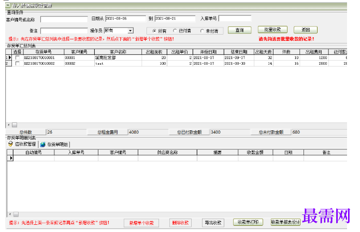Click the 件数 column header
This screenshot has height=232, width=360.
[x=286, y=52]
